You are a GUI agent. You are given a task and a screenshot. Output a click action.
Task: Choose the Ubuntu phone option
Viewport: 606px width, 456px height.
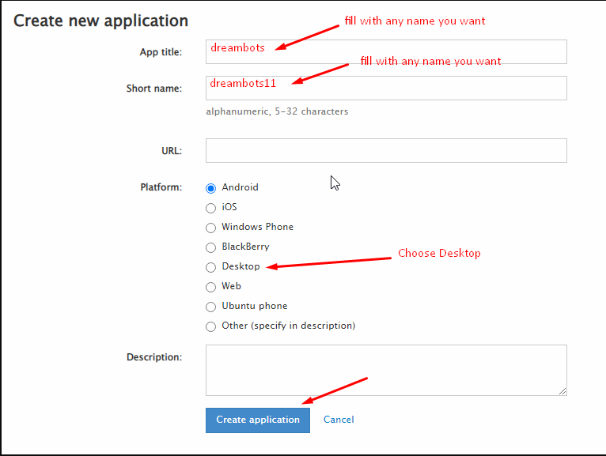click(210, 307)
